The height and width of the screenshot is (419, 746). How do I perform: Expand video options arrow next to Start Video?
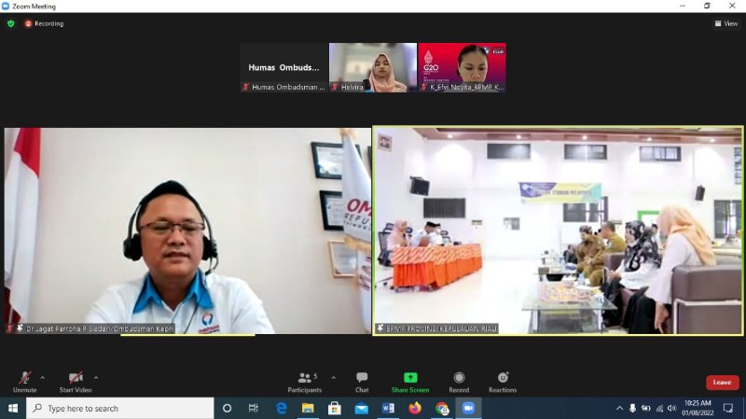tap(96, 378)
